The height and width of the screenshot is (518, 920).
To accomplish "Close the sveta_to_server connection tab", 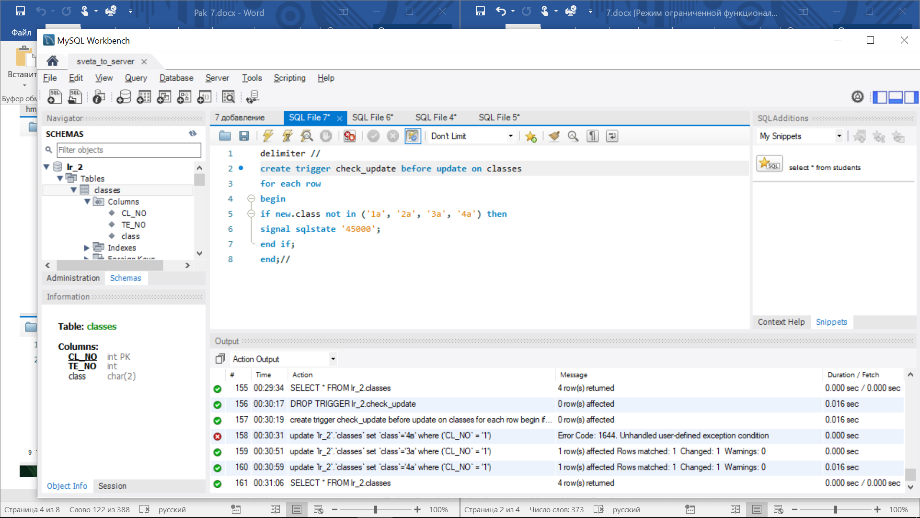I will 144,61.
